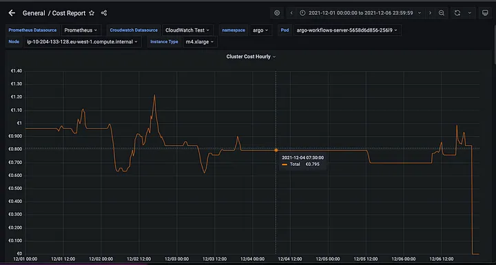Screen dimensions: 496x265
Task: Click the Cost Report title
Action: click(69, 13)
